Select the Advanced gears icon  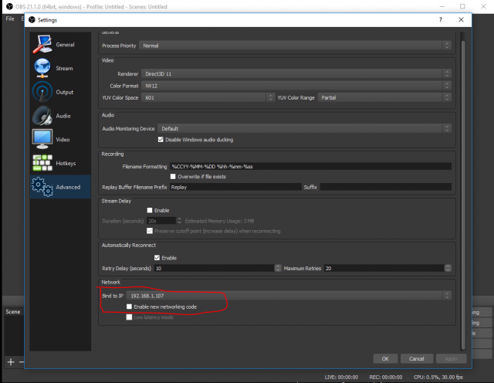42,187
